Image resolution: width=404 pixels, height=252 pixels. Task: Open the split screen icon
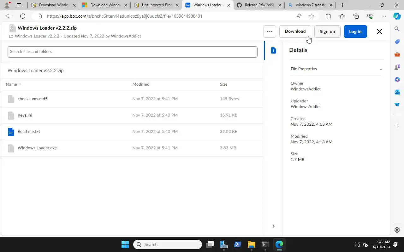click(328, 16)
